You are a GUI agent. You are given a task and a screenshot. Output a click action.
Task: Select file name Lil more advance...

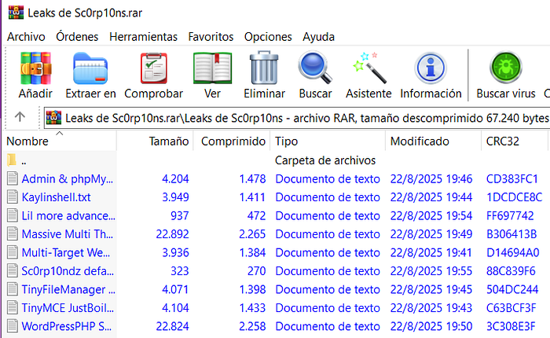pyautogui.click(x=68, y=215)
